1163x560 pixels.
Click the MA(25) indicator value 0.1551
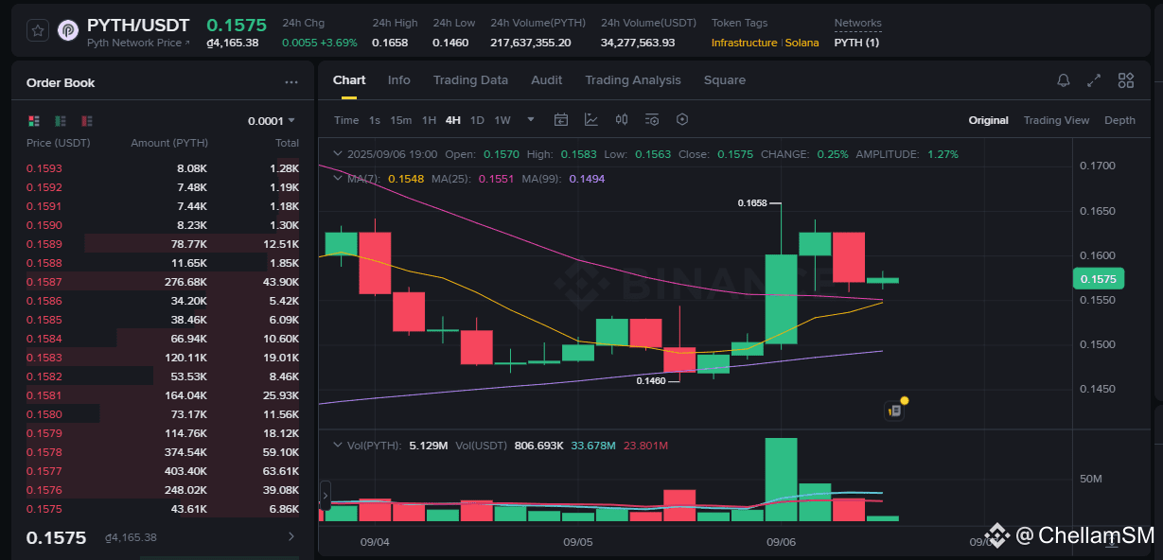[x=497, y=178]
